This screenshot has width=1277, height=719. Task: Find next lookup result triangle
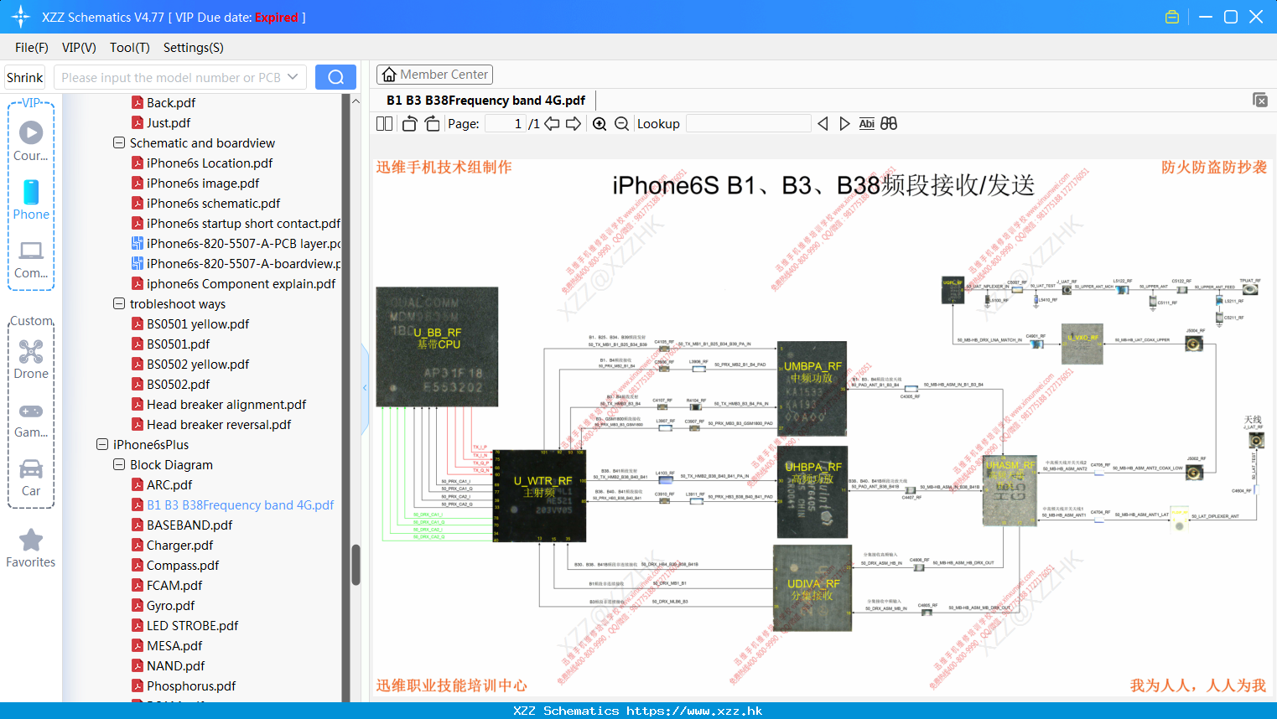click(844, 124)
